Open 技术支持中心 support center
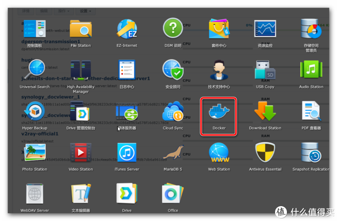Image resolution: width=337 pixels, height=221 pixels. pos(219,70)
